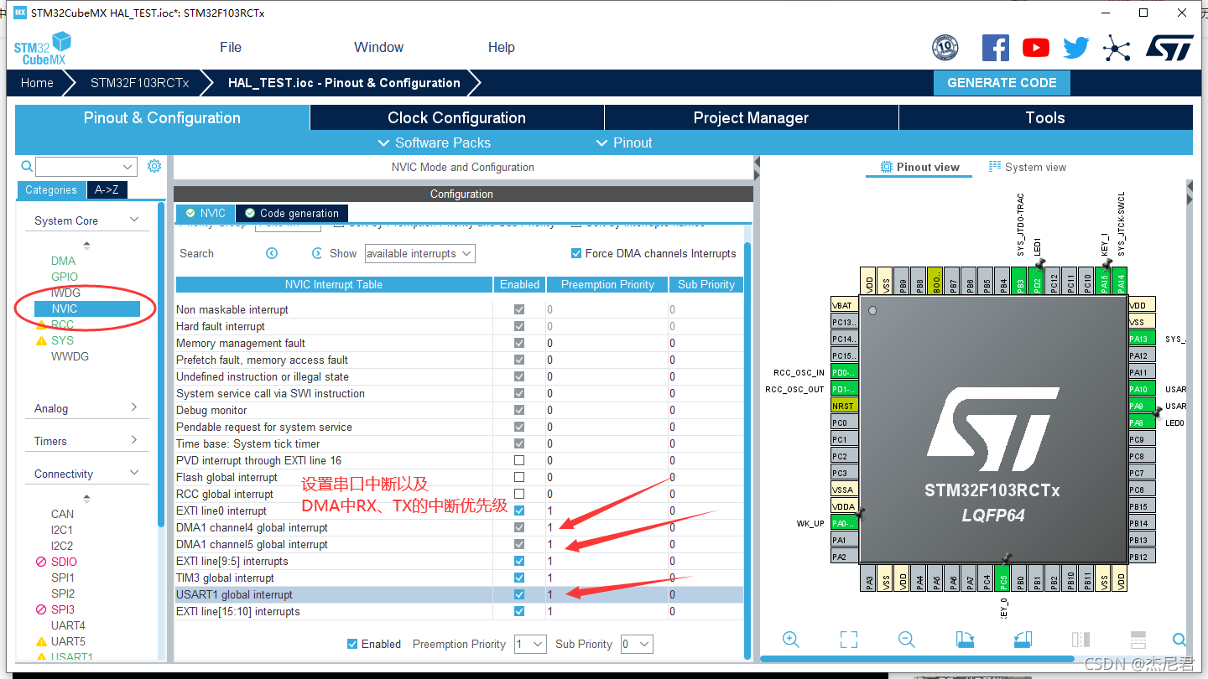Toggle USART1 global interrupt enabled checkbox

tap(519, 594)
